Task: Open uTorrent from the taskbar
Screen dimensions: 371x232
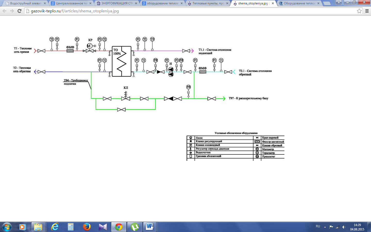Action: point(135,227)
